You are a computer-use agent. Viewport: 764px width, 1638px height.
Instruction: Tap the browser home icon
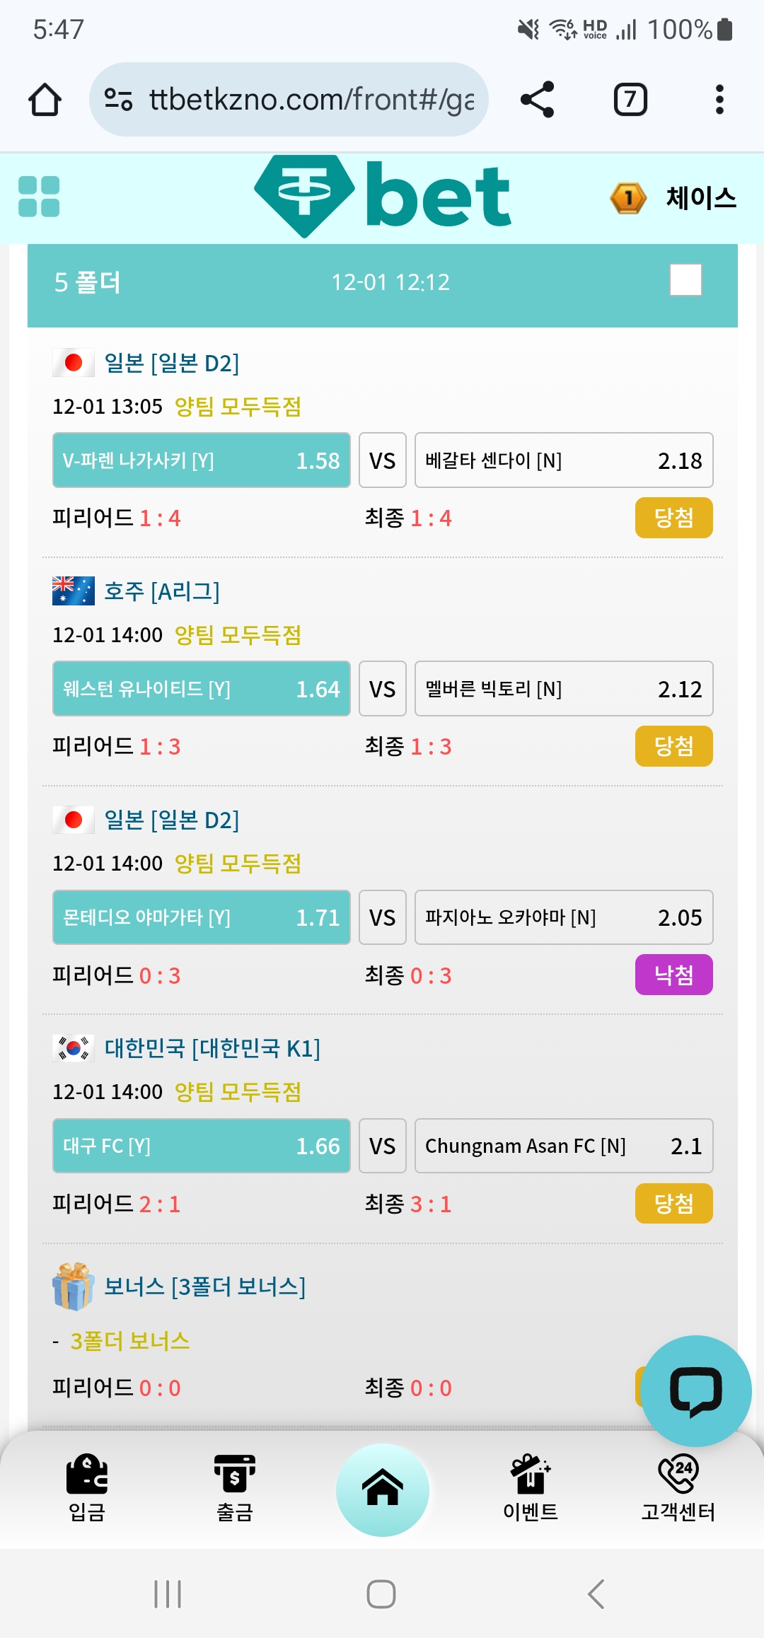pyautogui.click(x=45, y=99)
